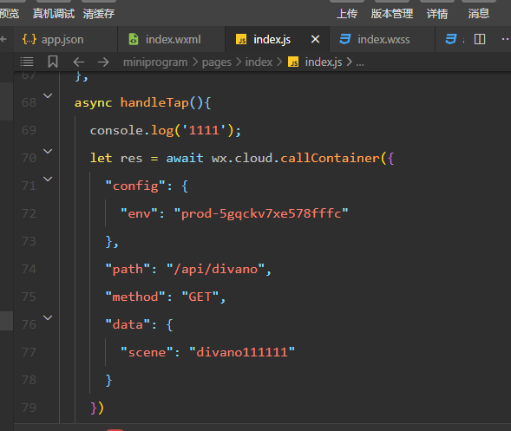Close the index.js tab
511x431 pixels.
(315, 39)
